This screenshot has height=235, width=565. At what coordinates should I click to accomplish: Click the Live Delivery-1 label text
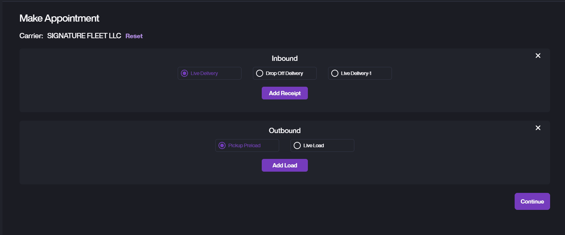pyautogui.click(x=356, y=73)
